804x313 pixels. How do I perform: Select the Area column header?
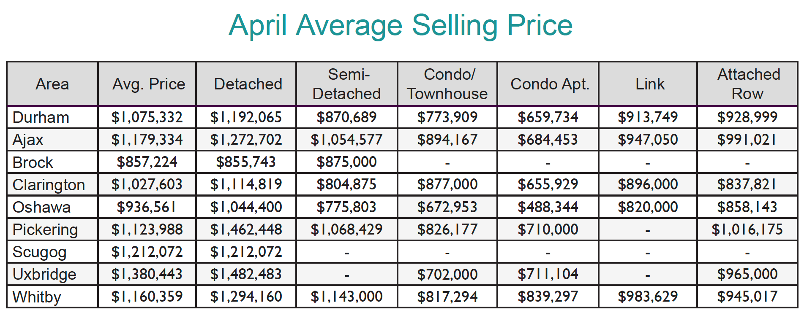[52, 84]
